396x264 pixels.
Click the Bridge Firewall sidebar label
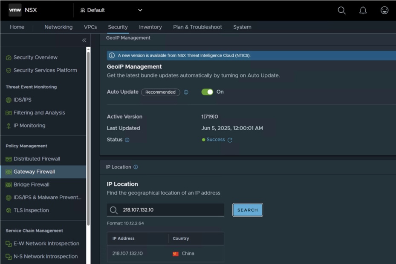(31, 184)
